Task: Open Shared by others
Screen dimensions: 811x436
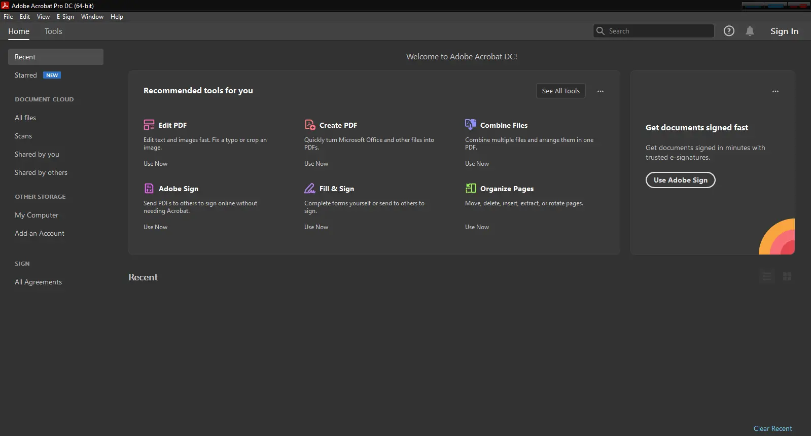Action: (x=41, y=172)
